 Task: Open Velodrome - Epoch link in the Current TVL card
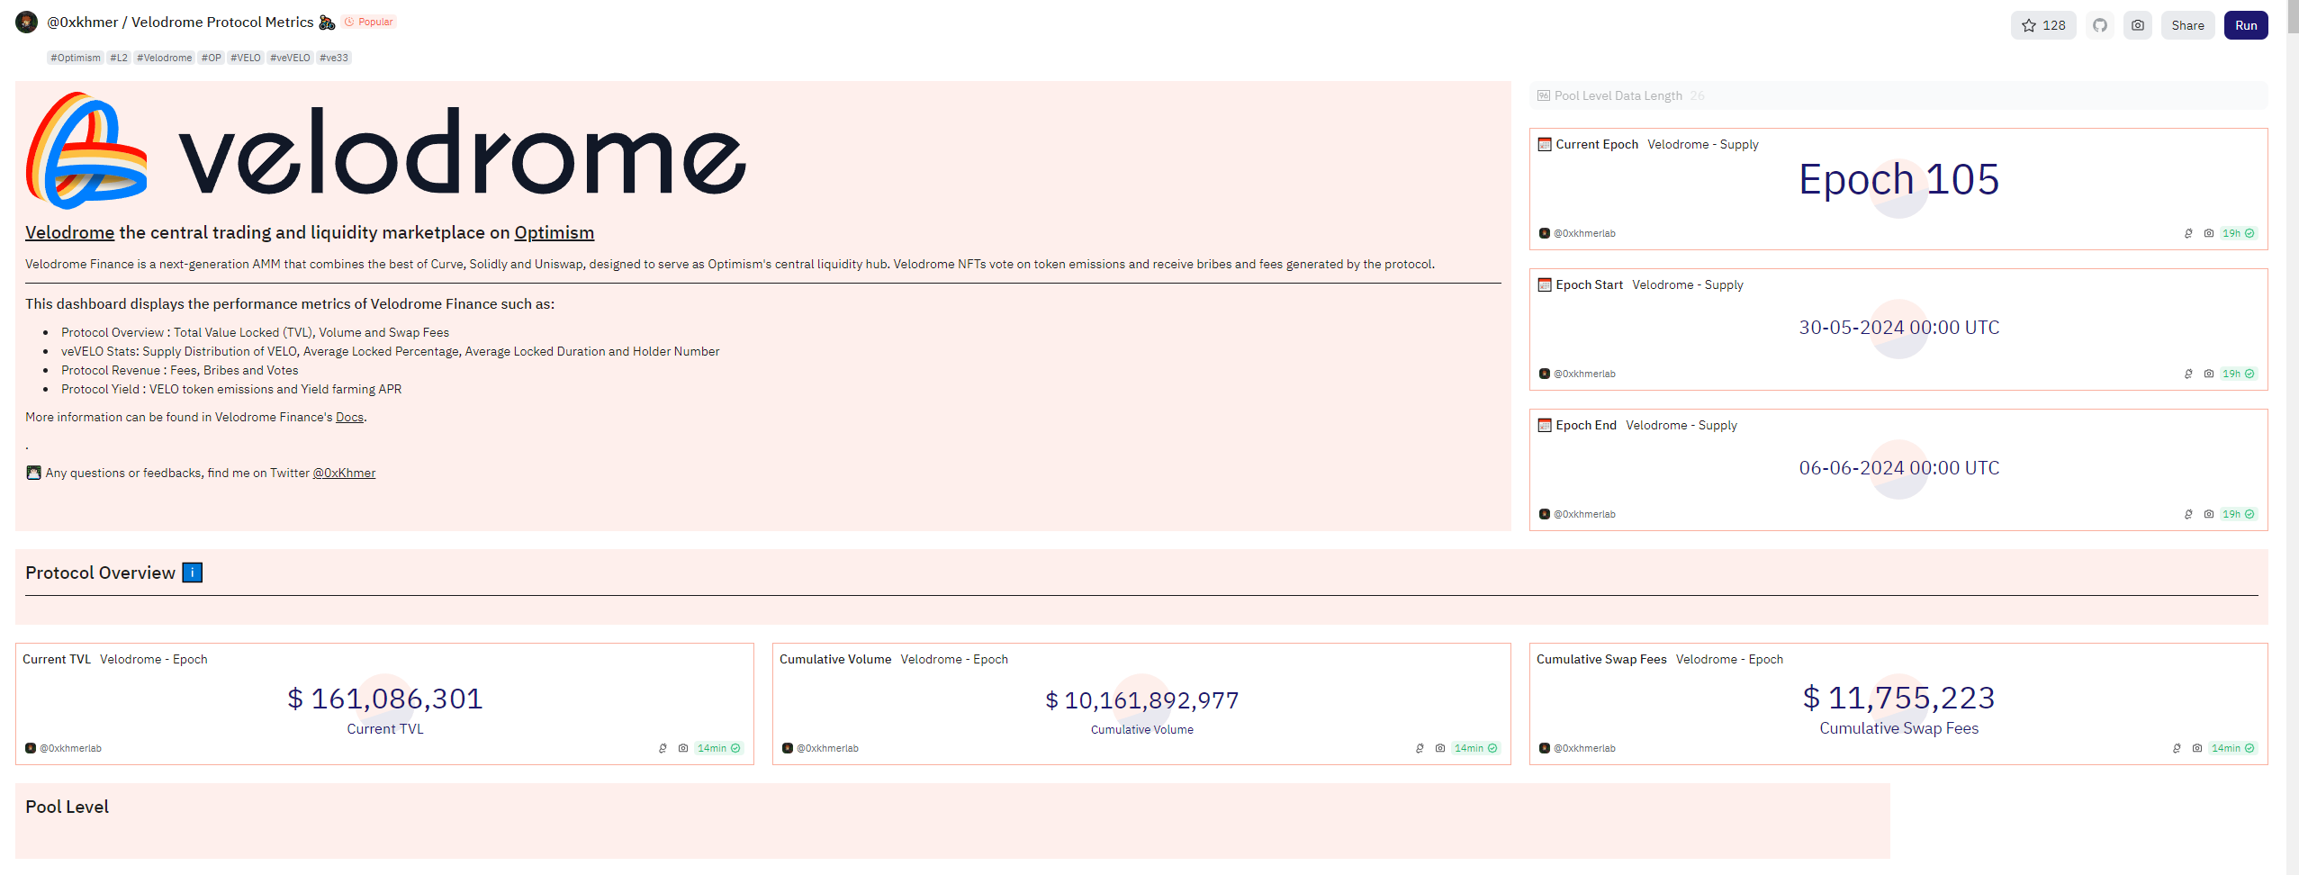click(153, 659)
